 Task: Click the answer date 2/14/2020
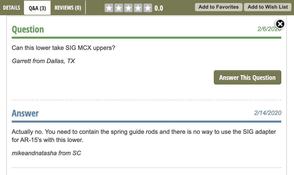pyautogui.click(x=268, y=113)
